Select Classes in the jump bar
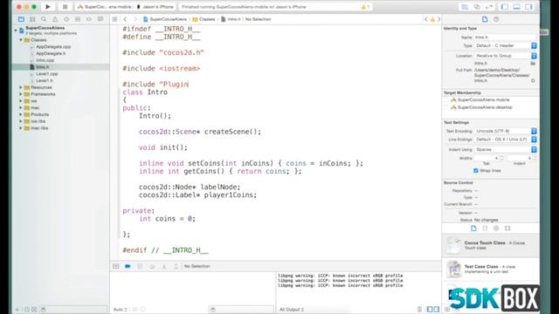Image resolution: width=559 pixels, height=314 pixels. tap(204, 19)
